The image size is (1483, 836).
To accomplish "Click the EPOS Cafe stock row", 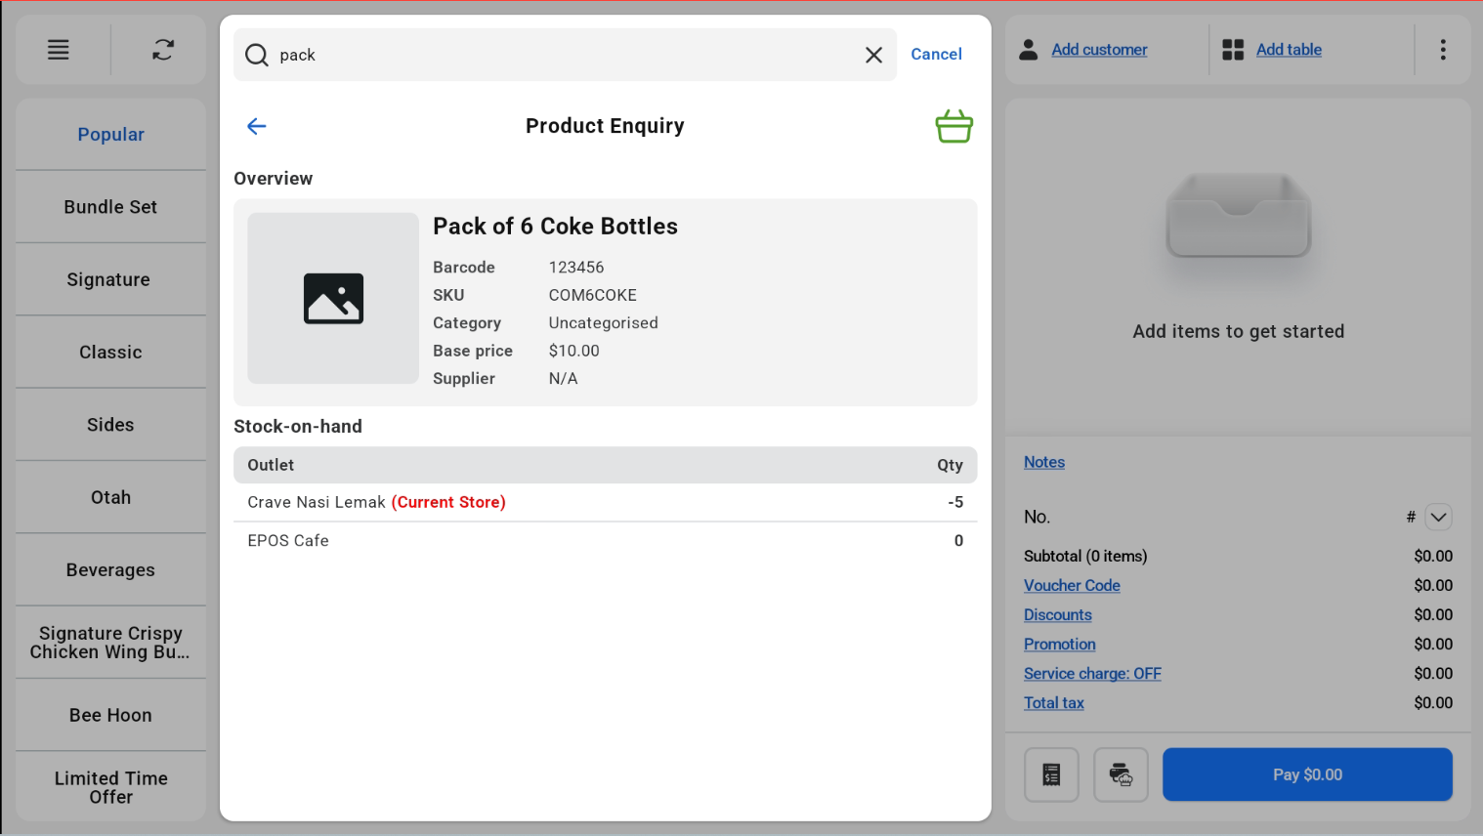I will pyautogui.click(x=605, y=540).
